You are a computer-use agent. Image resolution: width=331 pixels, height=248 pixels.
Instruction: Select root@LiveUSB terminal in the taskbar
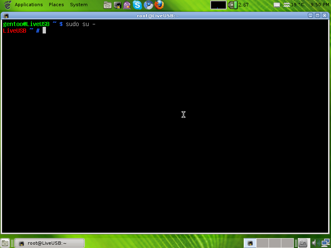click(x=49, y=243)
